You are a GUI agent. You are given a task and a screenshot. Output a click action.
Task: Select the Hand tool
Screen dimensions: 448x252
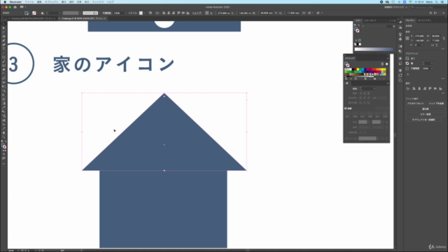tap(3, 133)
